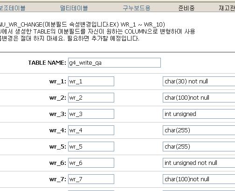Image resolution: width=235 pixels, height=191 pixels.
Task: Open the 구누보드용 tab
Action: click(137, 8)
